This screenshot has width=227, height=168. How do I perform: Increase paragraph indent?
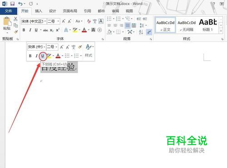pos(145,19)
